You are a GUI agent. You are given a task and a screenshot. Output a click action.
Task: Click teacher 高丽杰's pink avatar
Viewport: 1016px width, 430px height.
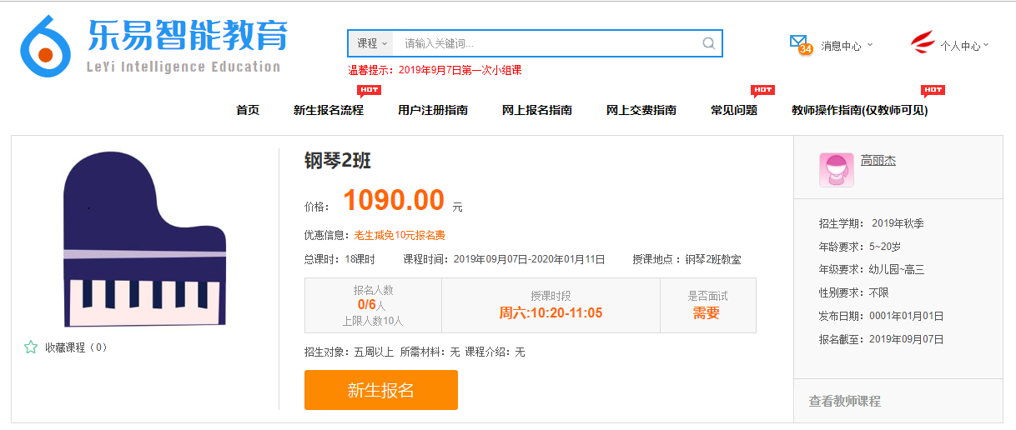(x=836, y=170)
